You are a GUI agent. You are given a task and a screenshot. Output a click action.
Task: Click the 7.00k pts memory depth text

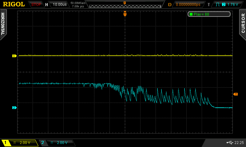(78, 6)
